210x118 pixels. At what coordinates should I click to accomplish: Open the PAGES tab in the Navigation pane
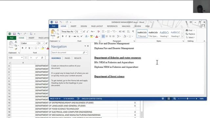point(67,58)
